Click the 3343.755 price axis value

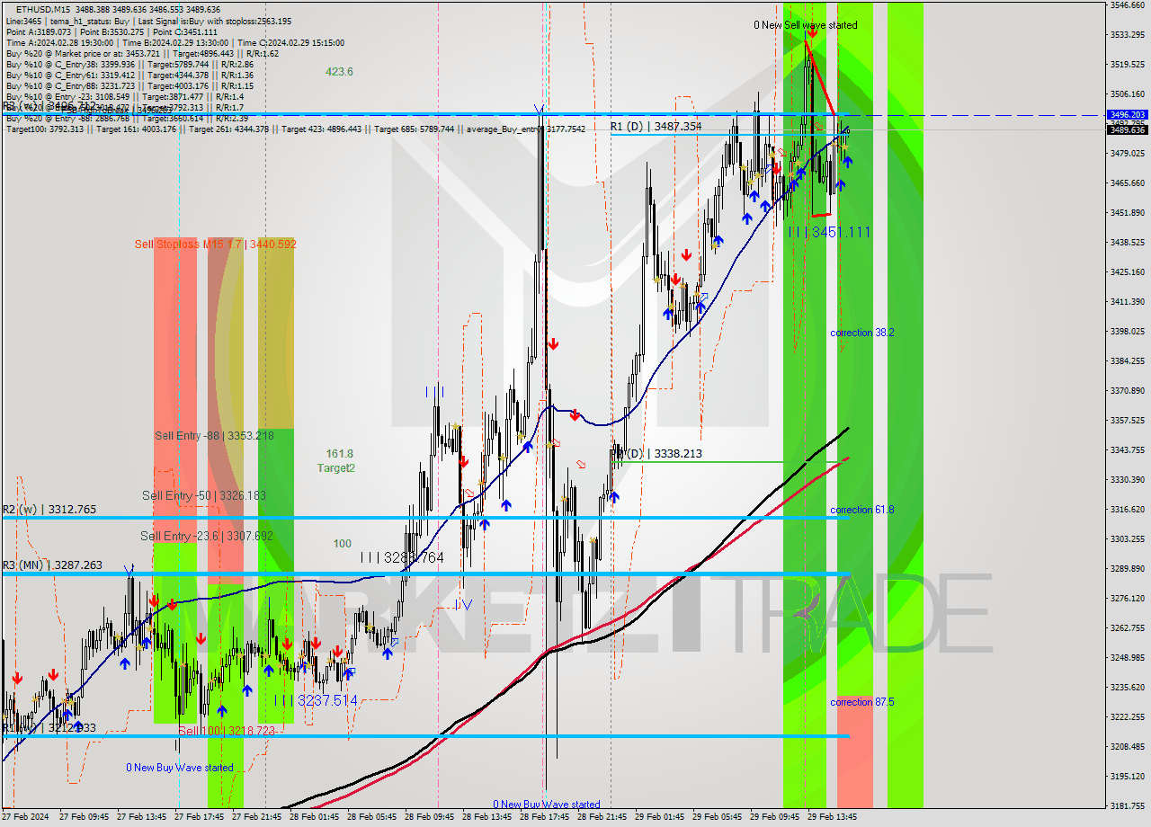(1128, 450)
